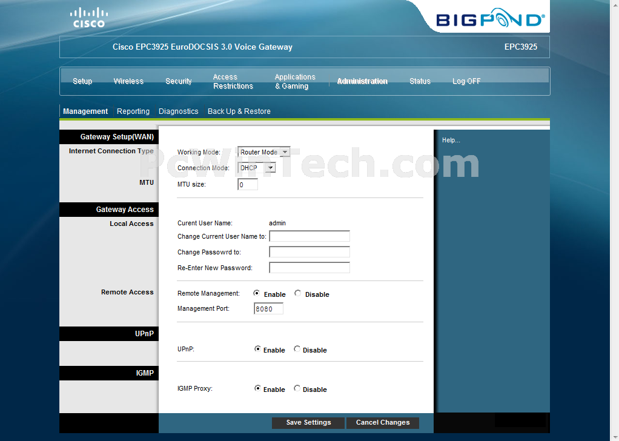Screen dimensions: 619x441
Task: Click Re-Enter New Password field
Action: [309, 268]
